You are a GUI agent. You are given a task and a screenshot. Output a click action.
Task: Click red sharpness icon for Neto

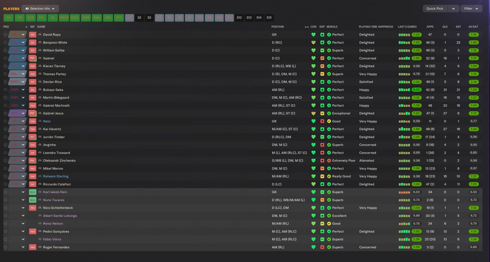(x=322, y=121)
